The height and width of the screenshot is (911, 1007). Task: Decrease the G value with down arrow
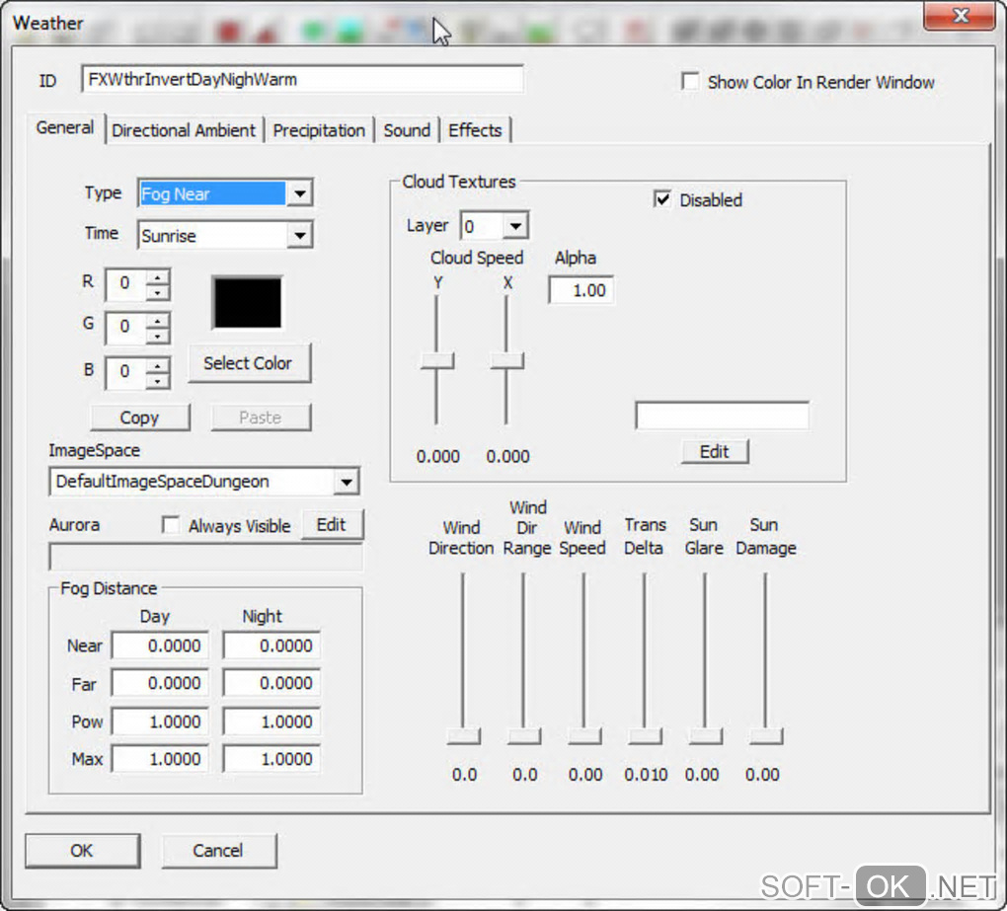pos(157,336)
